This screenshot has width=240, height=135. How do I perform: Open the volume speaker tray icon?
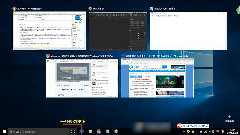coord(209,131)
